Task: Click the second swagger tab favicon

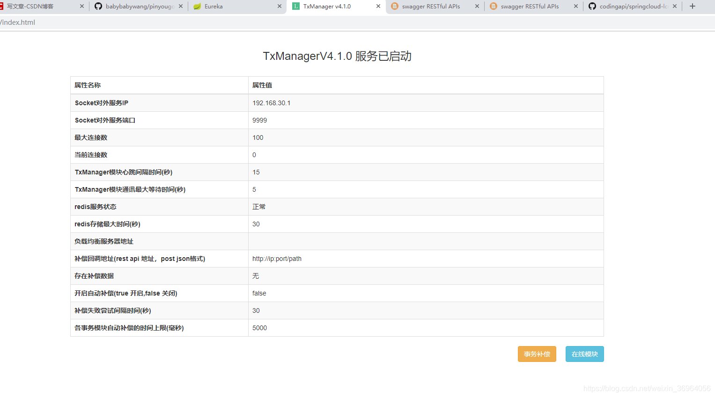Action: (x=494, y=7)
